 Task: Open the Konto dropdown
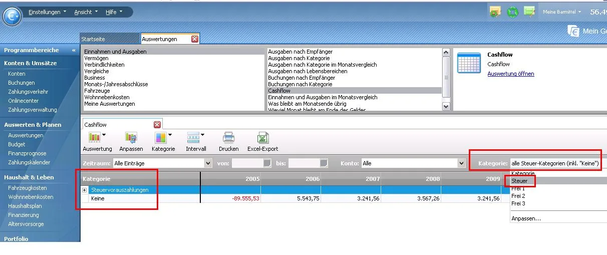461,163
